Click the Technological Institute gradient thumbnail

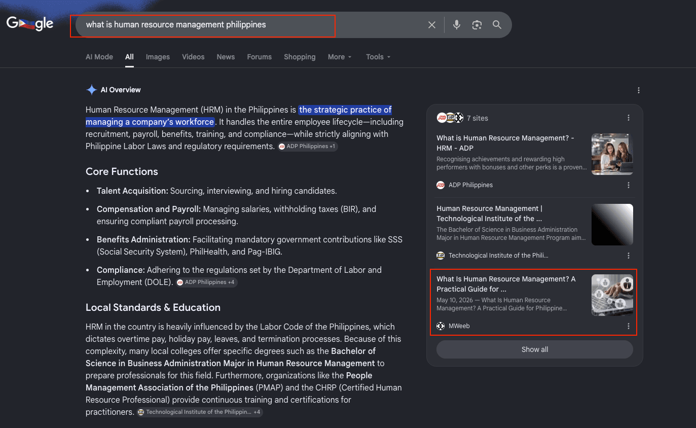(x=612, y=225)
